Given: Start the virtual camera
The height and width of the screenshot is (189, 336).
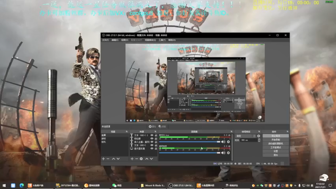Looking at the screenshot, I should tap(276, 144).
